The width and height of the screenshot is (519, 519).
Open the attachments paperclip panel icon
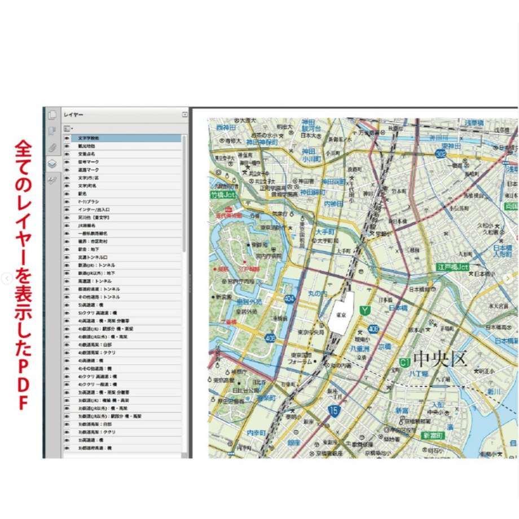[52, 148]
